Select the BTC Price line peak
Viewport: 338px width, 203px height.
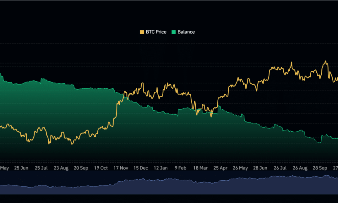[325, 61]
